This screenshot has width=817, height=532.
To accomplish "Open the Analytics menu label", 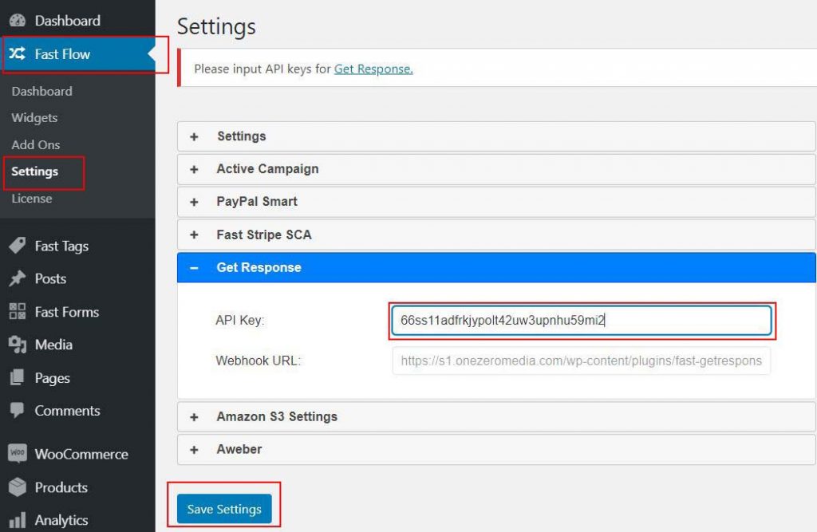I will click(x=61, y=520).
